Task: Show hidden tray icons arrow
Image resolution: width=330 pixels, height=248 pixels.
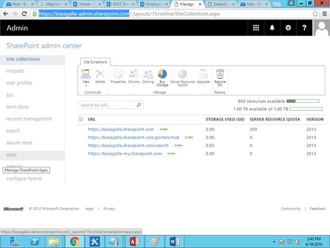Action: 274,242
